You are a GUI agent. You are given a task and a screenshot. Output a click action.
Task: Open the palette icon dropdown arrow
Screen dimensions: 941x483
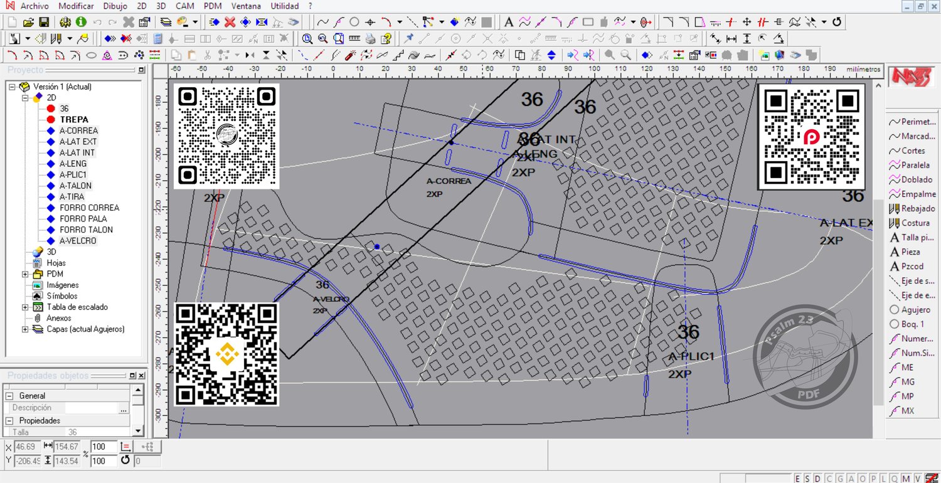tap(195, 22)
